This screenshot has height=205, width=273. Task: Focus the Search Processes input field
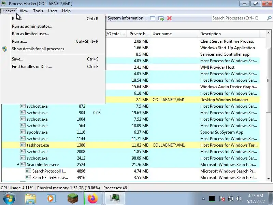click(x=239, y=18)
